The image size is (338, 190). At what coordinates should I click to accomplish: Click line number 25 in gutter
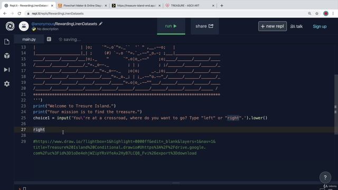23,118
